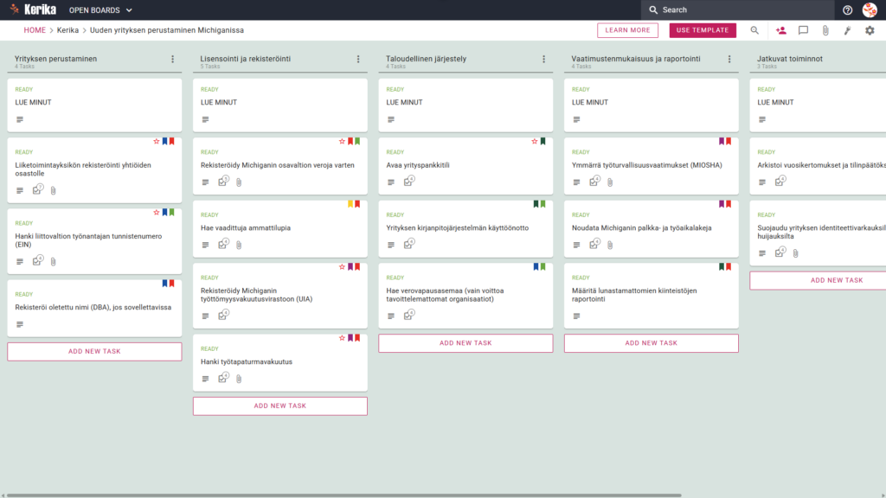Open the board team members icon

coord(781,30)
